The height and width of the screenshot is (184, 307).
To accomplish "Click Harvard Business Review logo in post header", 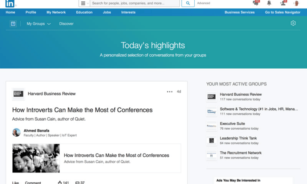I will [18, 94].
